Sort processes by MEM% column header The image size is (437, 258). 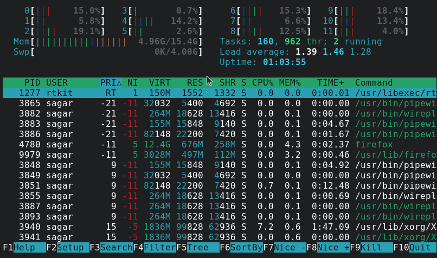point(290,83)
